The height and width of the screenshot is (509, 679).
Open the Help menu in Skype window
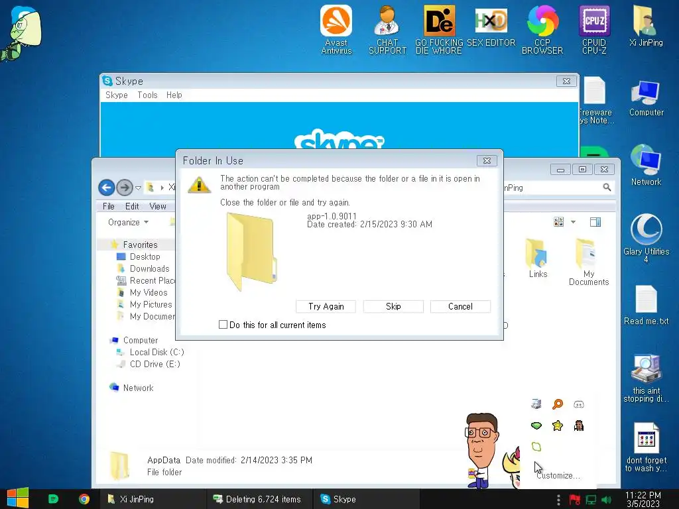point(174,95)
